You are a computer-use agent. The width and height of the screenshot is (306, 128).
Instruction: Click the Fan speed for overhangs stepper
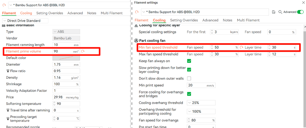click(x=189, y=120)
